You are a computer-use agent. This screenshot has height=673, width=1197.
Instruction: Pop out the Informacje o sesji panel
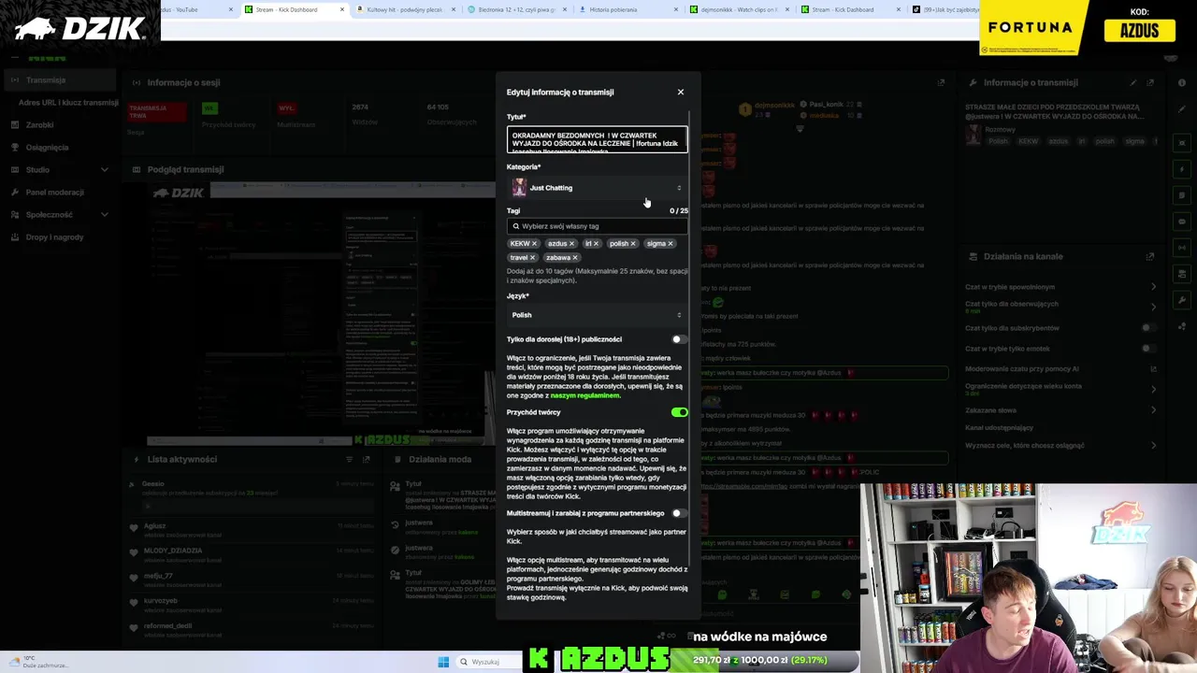941,82
